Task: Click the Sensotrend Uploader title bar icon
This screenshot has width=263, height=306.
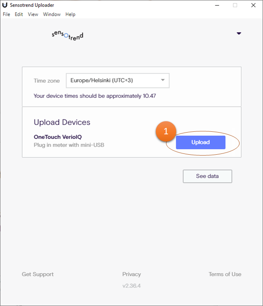Action: click(x=5, y=5)
